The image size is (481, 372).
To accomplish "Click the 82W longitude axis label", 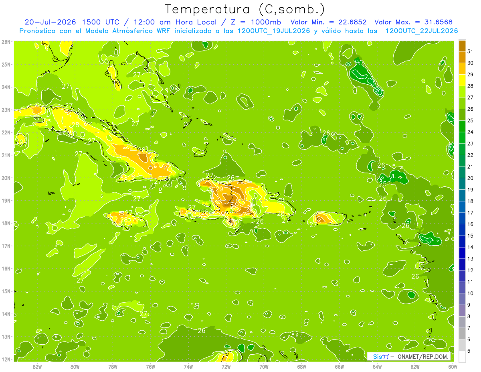I will tap(37, 366).
